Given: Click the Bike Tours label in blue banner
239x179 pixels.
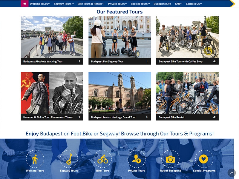Looking at the screenshot, I should tap(103, 171).
